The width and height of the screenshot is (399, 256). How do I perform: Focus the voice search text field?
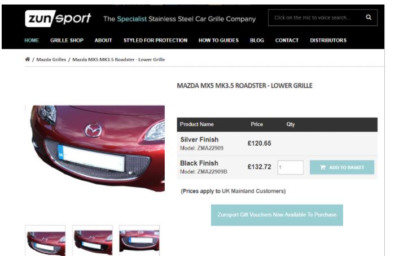315,18
